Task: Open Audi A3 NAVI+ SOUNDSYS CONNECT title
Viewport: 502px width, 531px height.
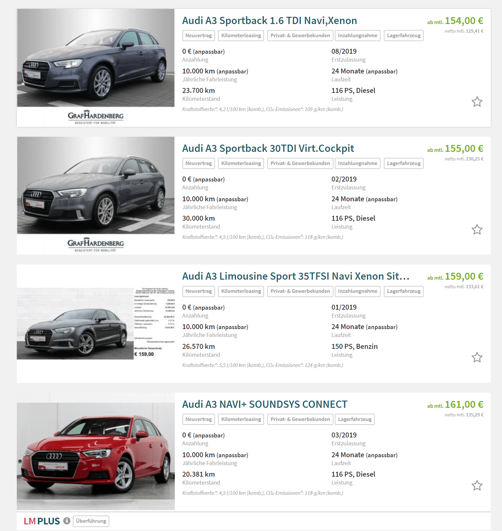Action: pyautogui.click(x=265, y=404)
